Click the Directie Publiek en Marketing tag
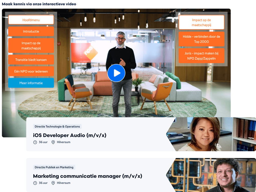Viewport: 256px width, 192px height. point(54,167)
